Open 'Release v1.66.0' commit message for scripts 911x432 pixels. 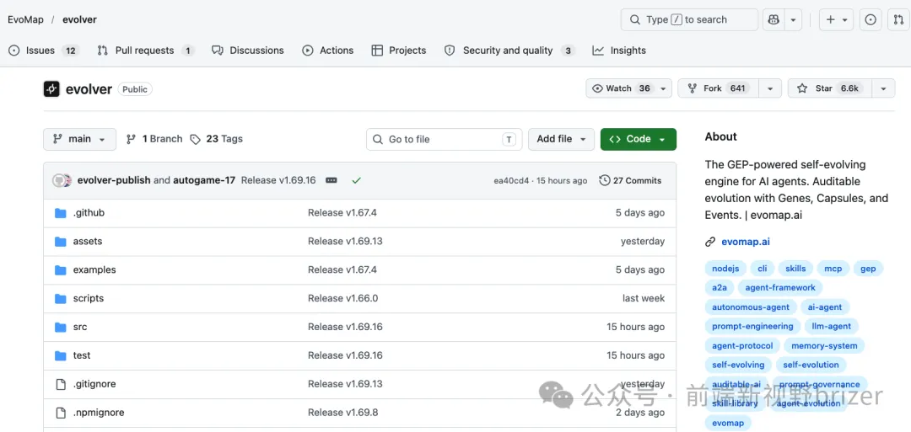(x=342, y=298)
